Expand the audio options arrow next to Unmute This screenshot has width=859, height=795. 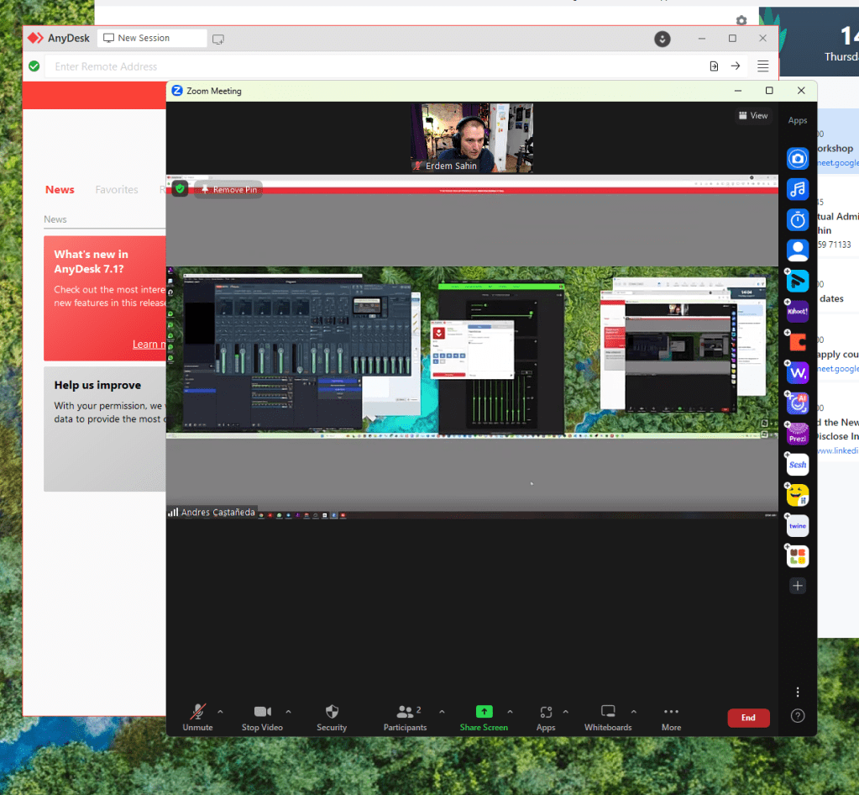pyautogui.click(x=220, y=712)
